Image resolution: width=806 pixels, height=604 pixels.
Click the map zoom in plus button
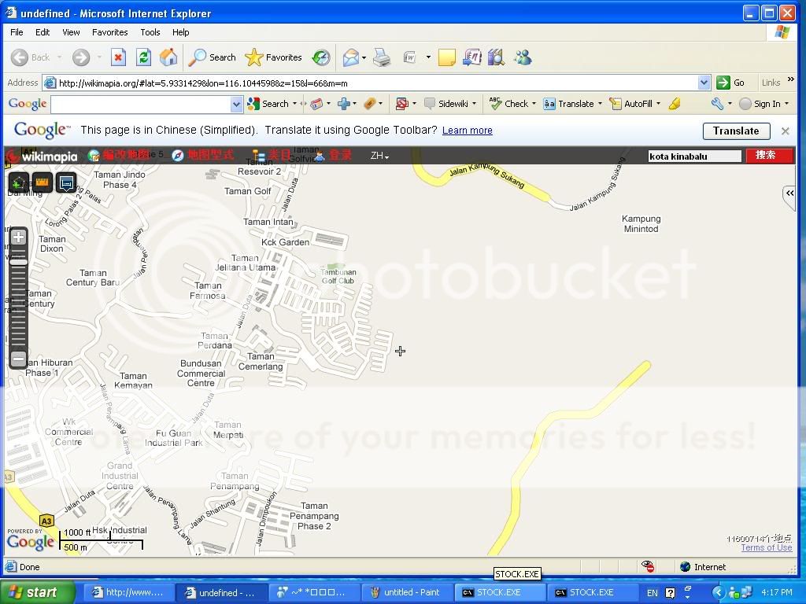19,238
